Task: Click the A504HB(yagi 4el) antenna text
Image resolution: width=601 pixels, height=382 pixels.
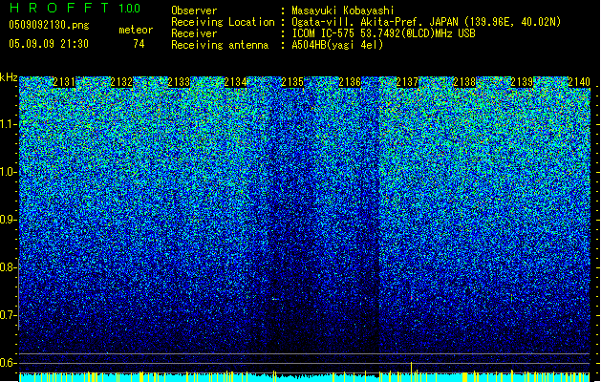Action: 337,45
